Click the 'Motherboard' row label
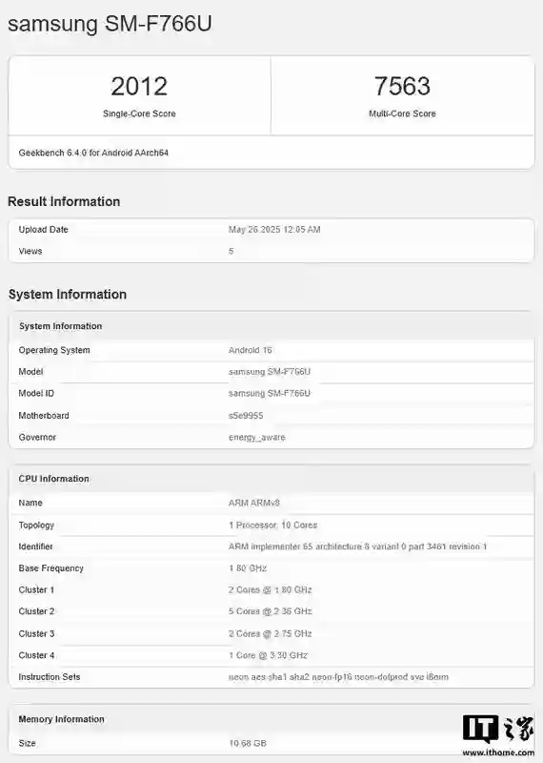The height and width of the screenshot is (763, 543). 44,416
